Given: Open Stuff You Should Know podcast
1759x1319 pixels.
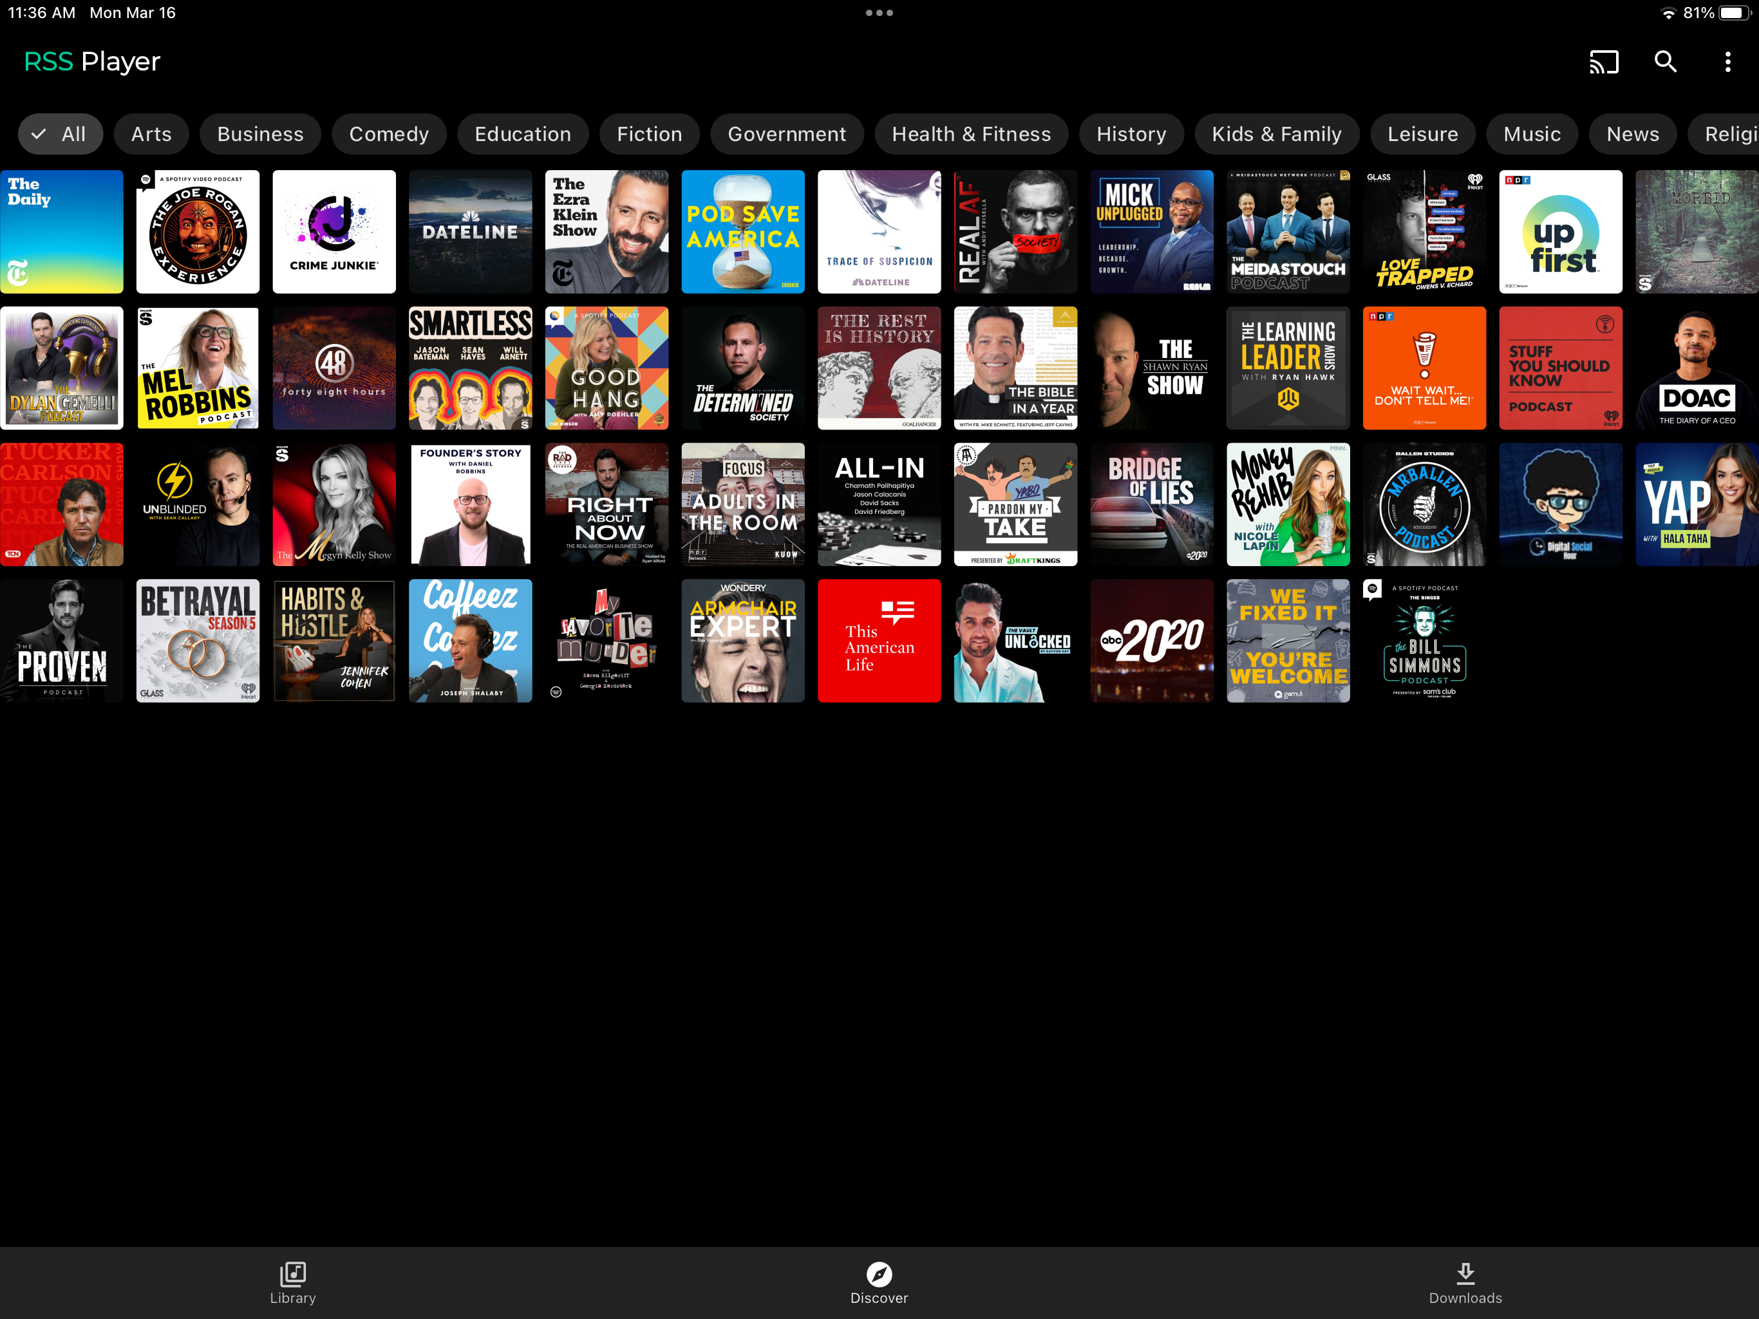Looking at the screenshot, I should pos(1561,368).
